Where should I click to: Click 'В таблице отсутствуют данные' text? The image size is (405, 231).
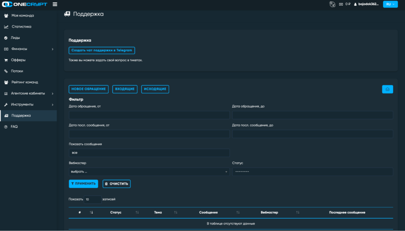pyautogui.click(x=231, y=223)
